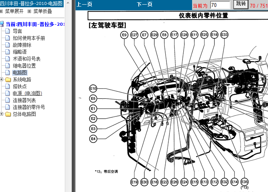The height and width of the screenshot is (192, 268).
Task: Click the E10 connector label in diagram
Action: pyautogui.click(x=93, y=88)
